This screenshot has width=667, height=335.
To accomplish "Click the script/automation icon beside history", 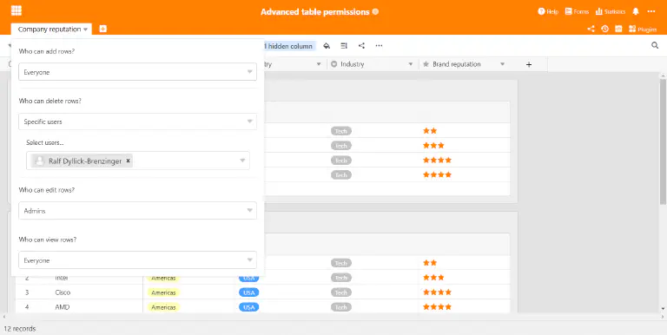I will coord(618,29).
